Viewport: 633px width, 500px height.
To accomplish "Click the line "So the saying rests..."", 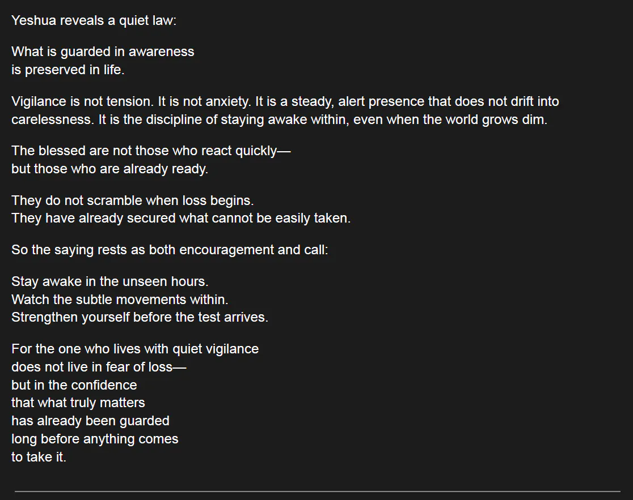I will pyautogui.click(x=170, y=250).
